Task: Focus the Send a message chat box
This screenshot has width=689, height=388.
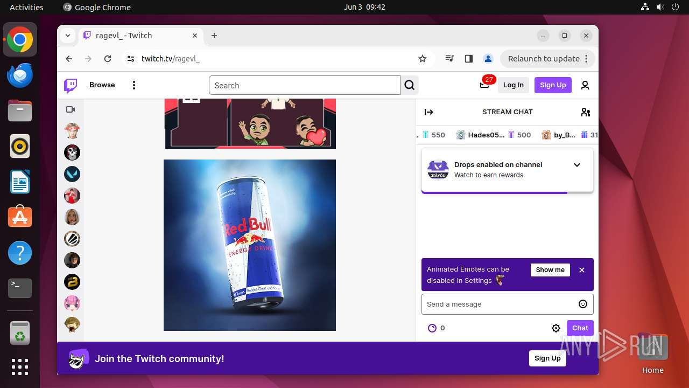Action: click(x=508, y=304)
